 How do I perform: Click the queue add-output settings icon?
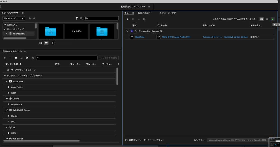133,19
